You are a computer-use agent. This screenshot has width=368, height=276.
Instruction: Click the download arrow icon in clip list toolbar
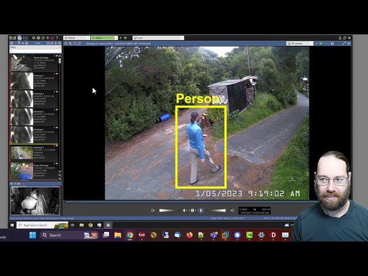pos(56,43)
